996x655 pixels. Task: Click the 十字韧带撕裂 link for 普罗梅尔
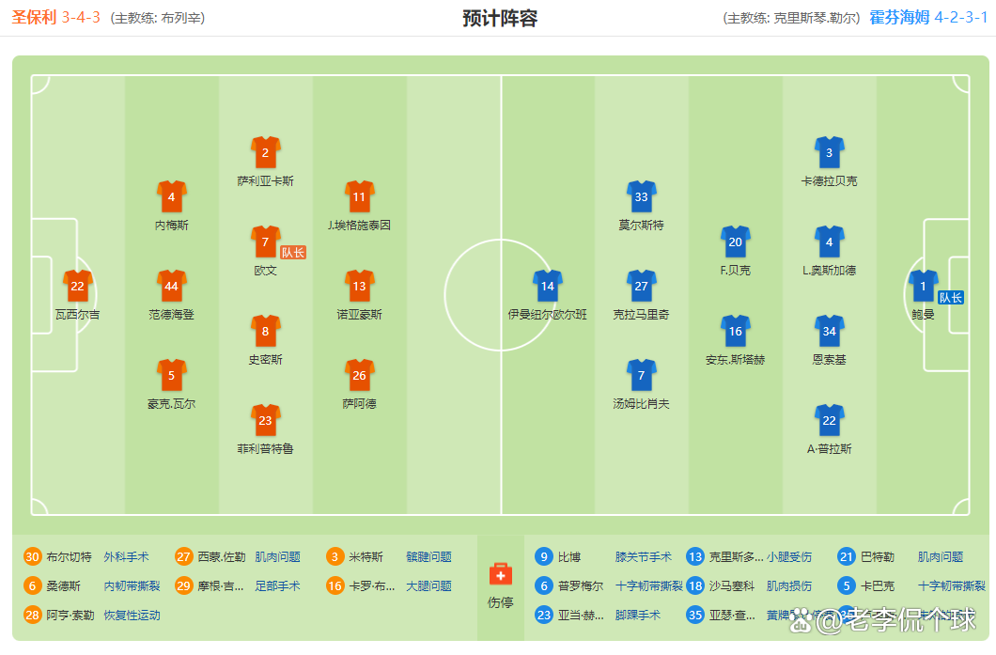point(648,585)
